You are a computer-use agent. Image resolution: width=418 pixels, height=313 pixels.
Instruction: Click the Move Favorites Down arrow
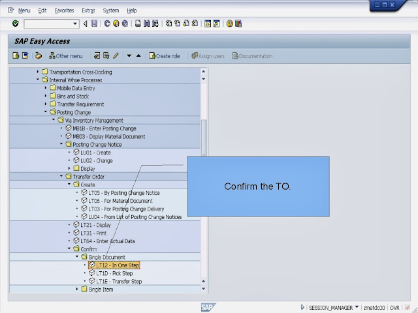pyautogui.click(x=129, y=56)
